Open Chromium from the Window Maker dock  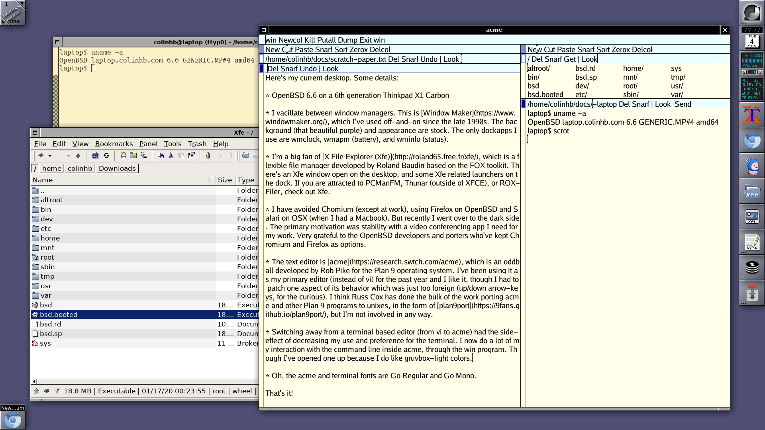(x=752, y=141)
